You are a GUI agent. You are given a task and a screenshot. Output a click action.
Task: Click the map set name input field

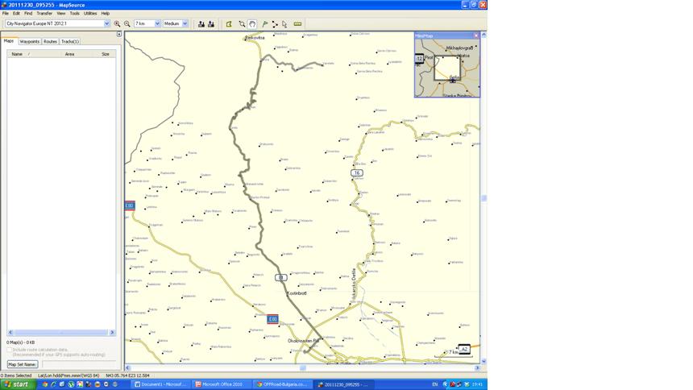coord(79,364)
